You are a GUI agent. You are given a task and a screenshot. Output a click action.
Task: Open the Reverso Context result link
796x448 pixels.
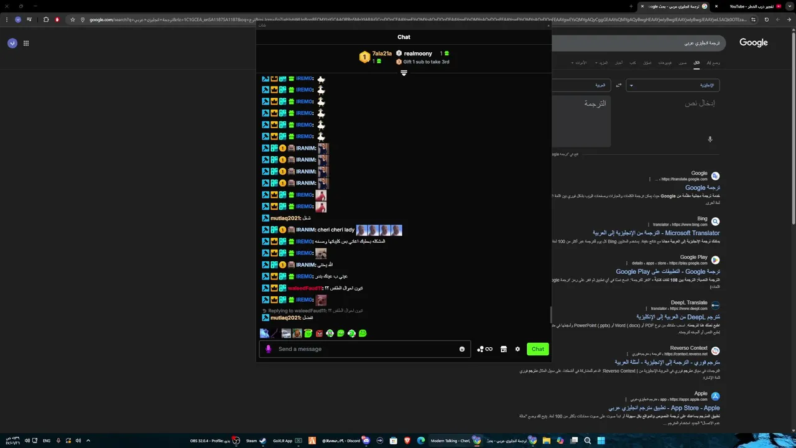[667, 362]
